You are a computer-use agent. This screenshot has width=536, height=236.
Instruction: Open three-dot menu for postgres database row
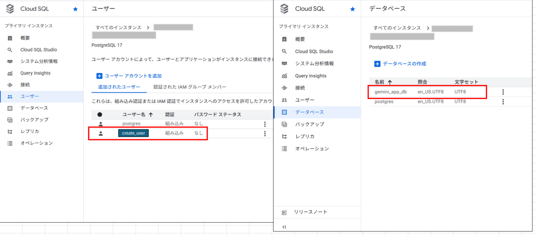click(503, 102)
